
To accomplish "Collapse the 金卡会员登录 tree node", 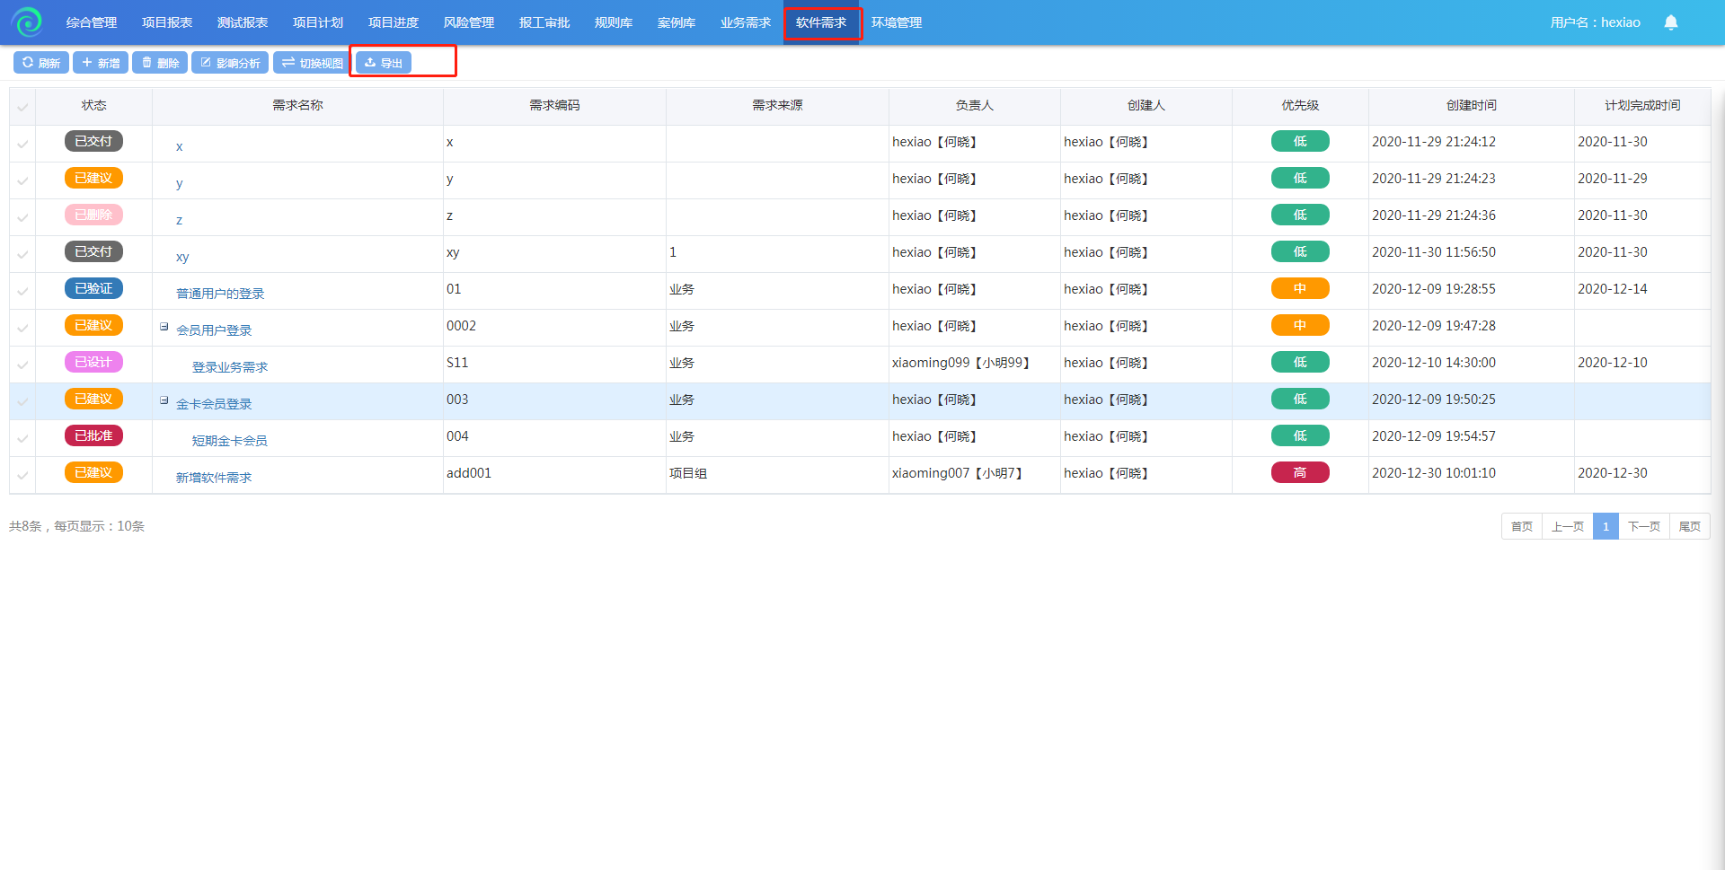I will [164, 400].
